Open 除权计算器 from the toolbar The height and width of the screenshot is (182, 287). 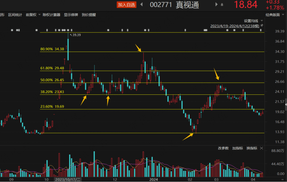pyautogui.click(x=52, y=15)
